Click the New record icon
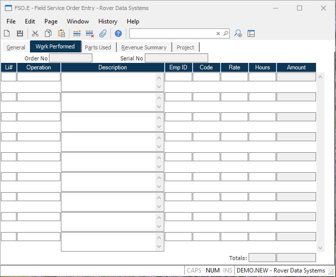336x277 pixels. (x=7, y=33)
